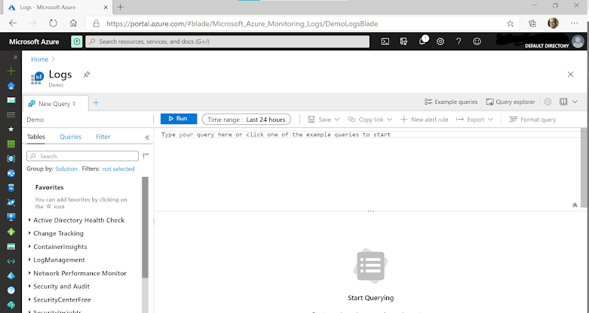The width and height of the screenshot is (589, 313).
Task: Open the Export dropdown
Action: click(475, 120)
